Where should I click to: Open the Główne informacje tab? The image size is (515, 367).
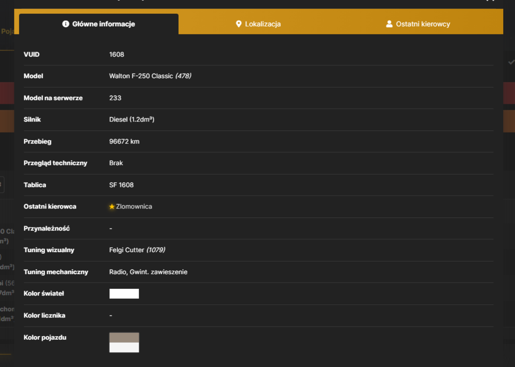(98, 24)
